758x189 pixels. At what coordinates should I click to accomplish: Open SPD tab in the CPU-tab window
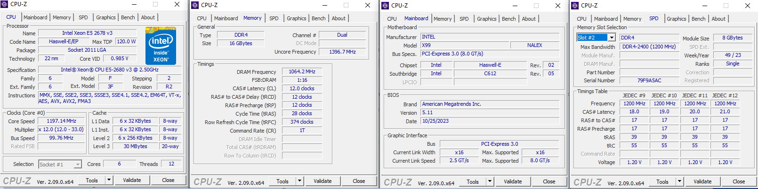83,17
